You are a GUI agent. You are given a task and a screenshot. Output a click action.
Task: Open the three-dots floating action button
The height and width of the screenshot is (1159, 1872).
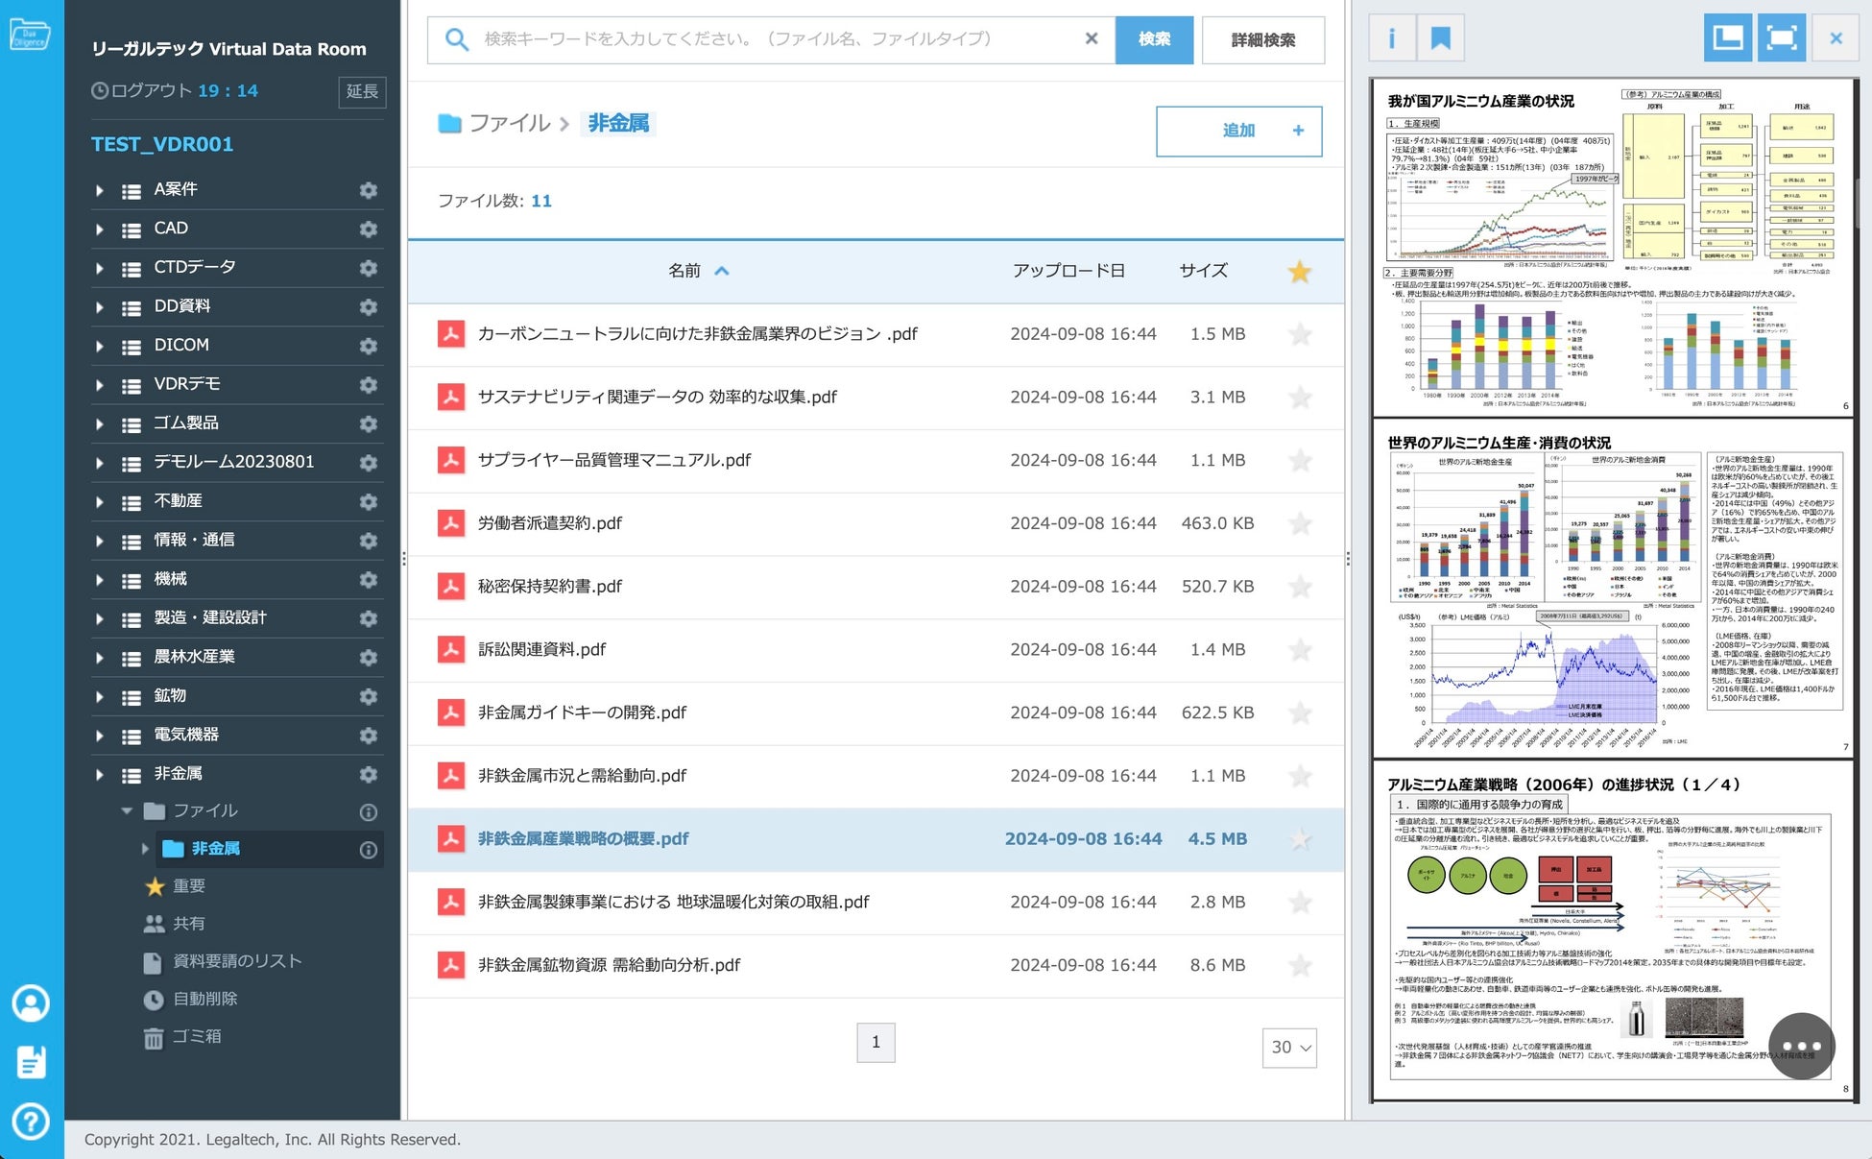pos(1801,1046)
